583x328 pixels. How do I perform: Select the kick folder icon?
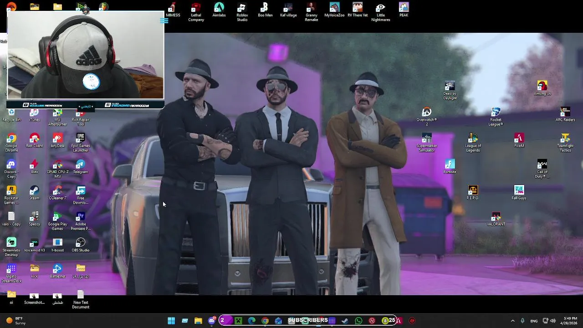(x=35, y=270)
